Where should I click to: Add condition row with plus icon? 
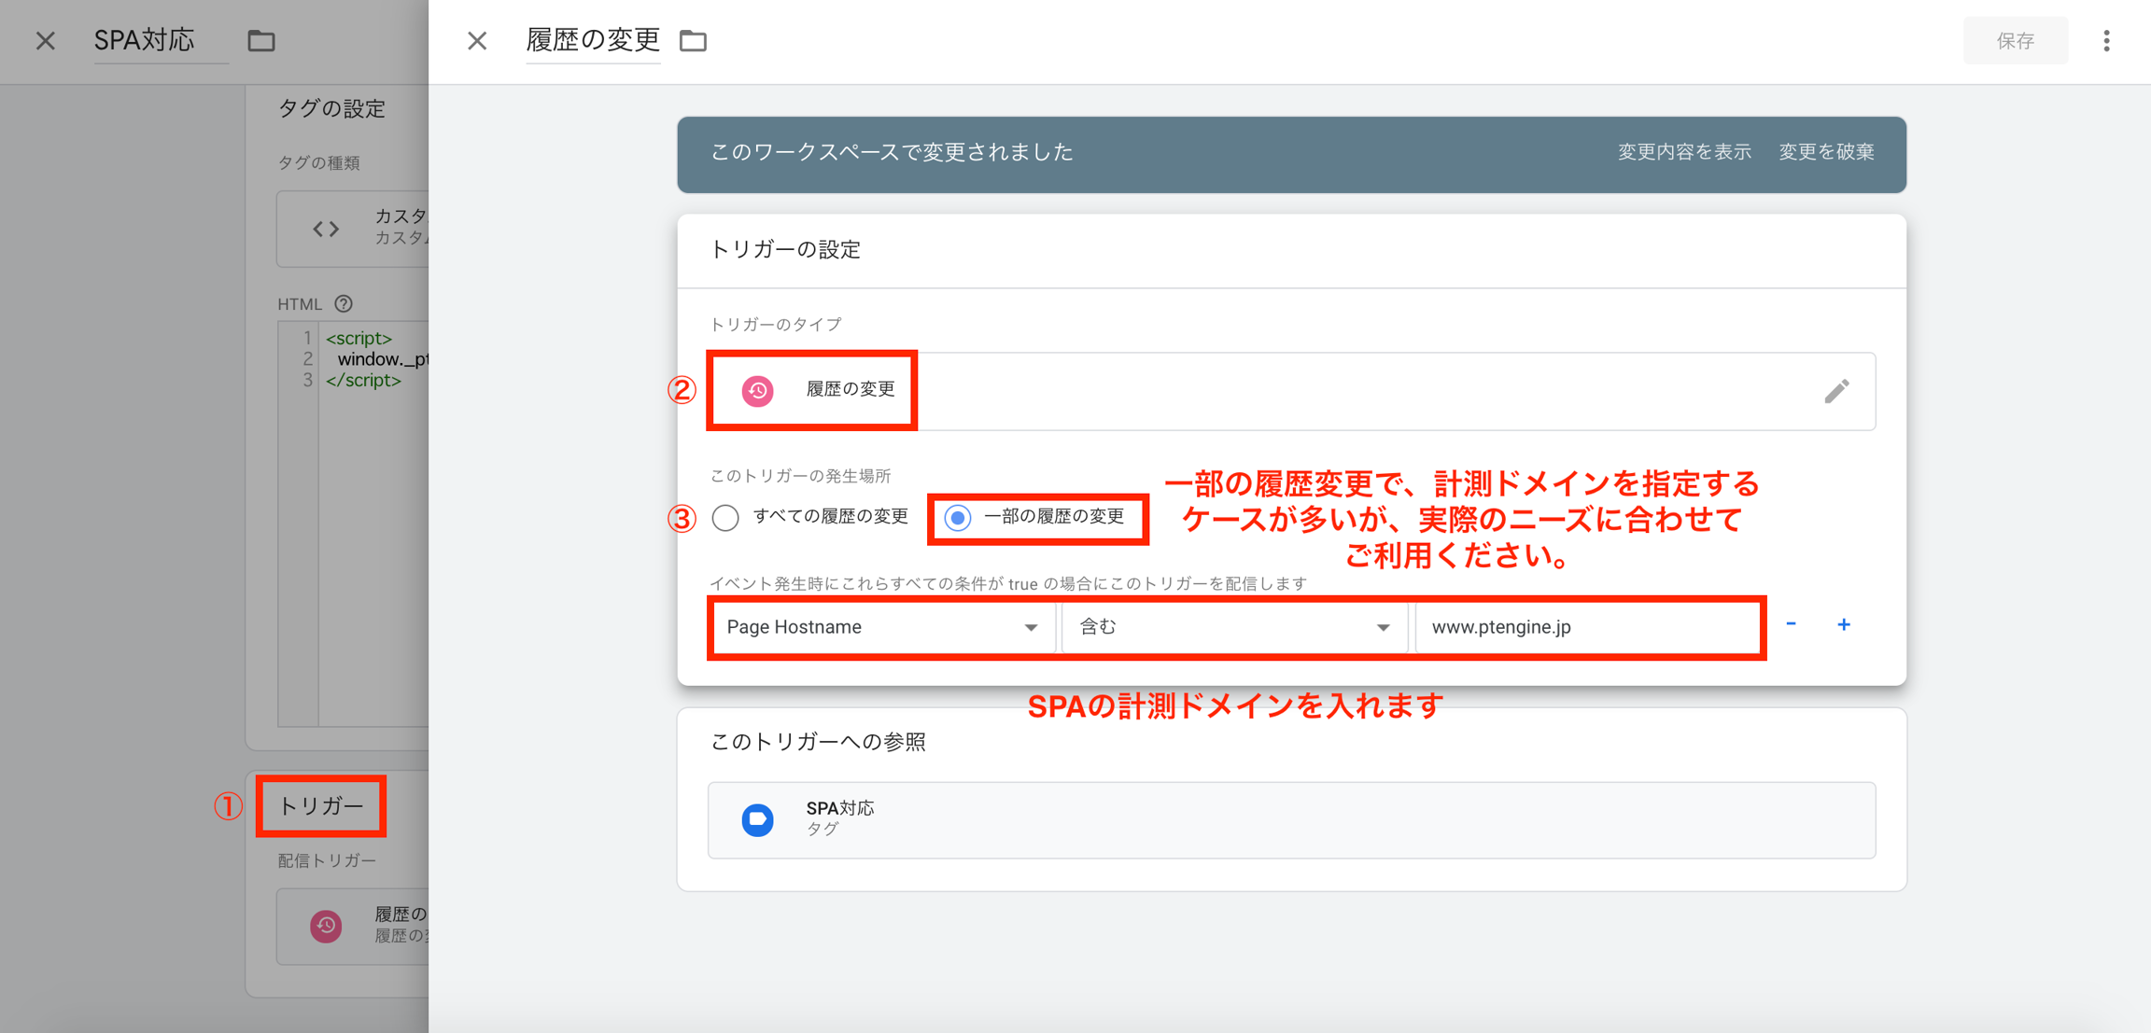(x=1843, y=625)
